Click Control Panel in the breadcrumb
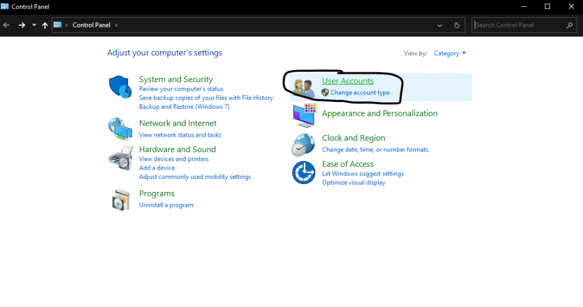 (92, 25)
